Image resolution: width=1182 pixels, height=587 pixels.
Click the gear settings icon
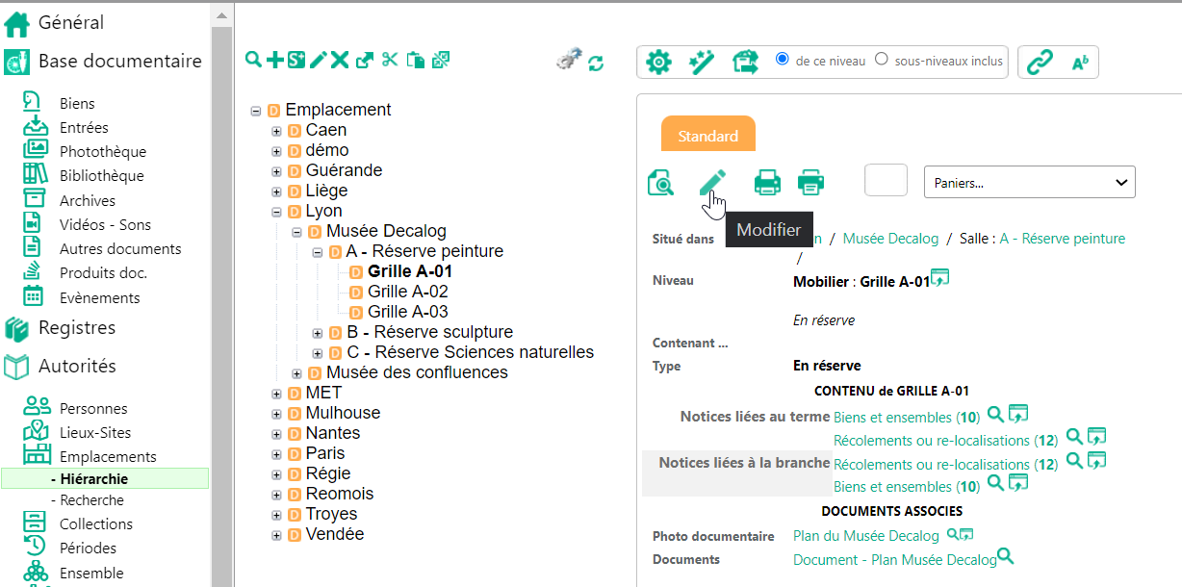click(x=658, y=63)
